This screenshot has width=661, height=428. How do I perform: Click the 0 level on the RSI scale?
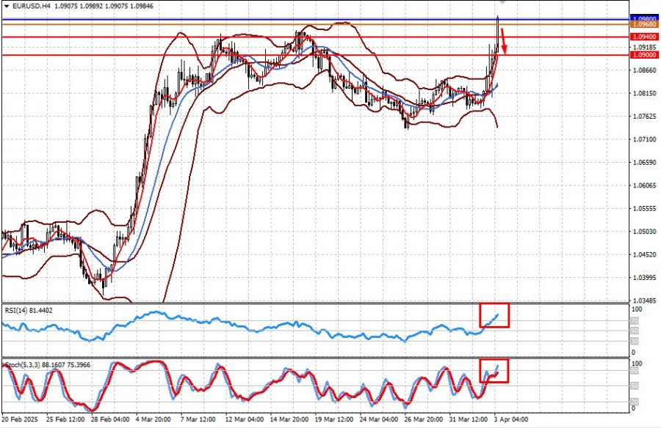coord(633,353)
